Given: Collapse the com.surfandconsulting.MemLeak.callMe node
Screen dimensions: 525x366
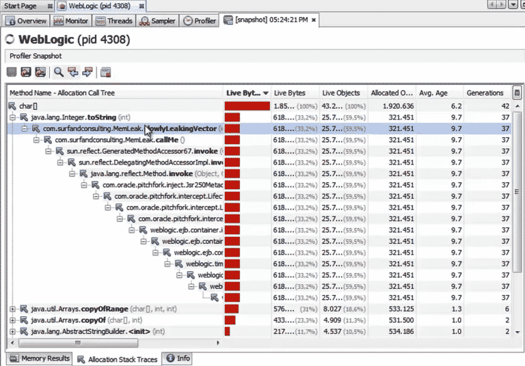Looking at the screenshot, I should [36, 140].
